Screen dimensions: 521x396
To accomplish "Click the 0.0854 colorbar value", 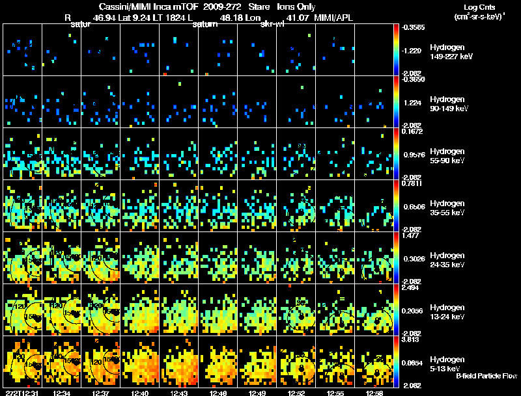I will 412,363.
